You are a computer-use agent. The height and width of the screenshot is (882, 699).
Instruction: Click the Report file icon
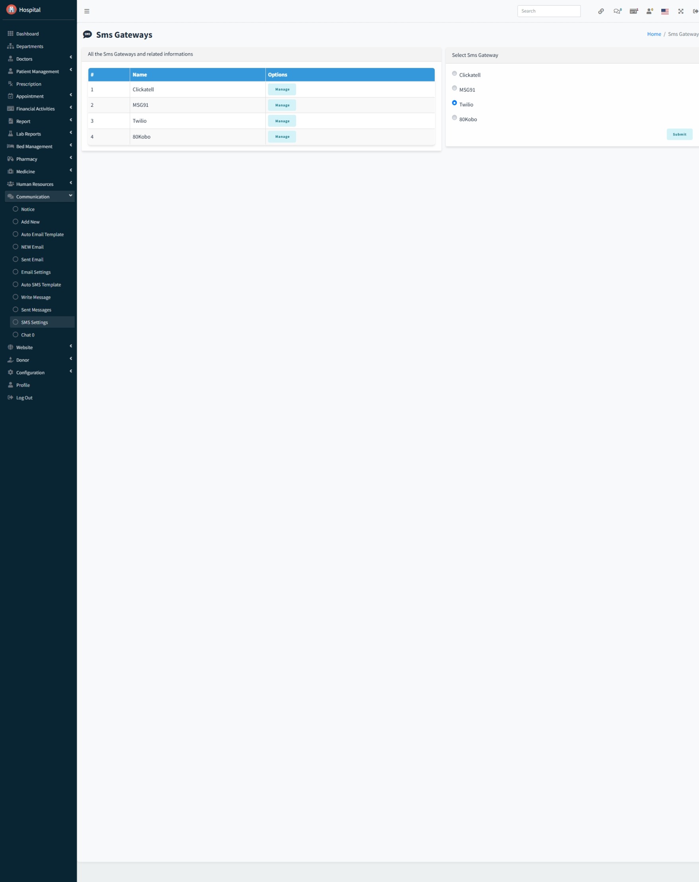[x=11, y=122]
